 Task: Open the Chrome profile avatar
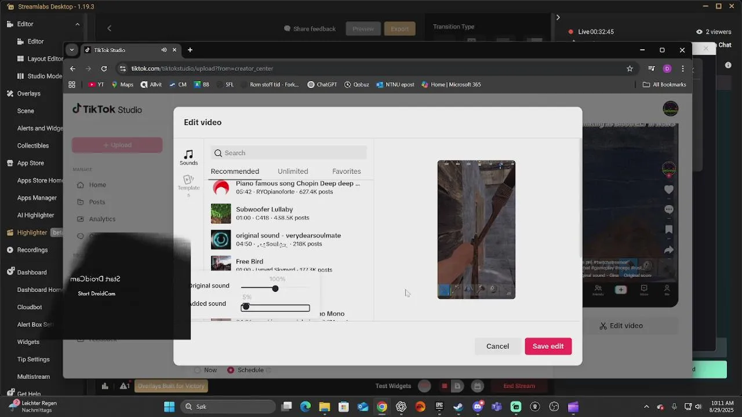667,68
